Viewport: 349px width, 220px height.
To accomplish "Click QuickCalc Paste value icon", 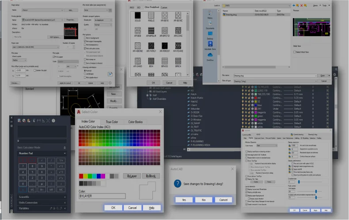I will (x=29, y=121).
